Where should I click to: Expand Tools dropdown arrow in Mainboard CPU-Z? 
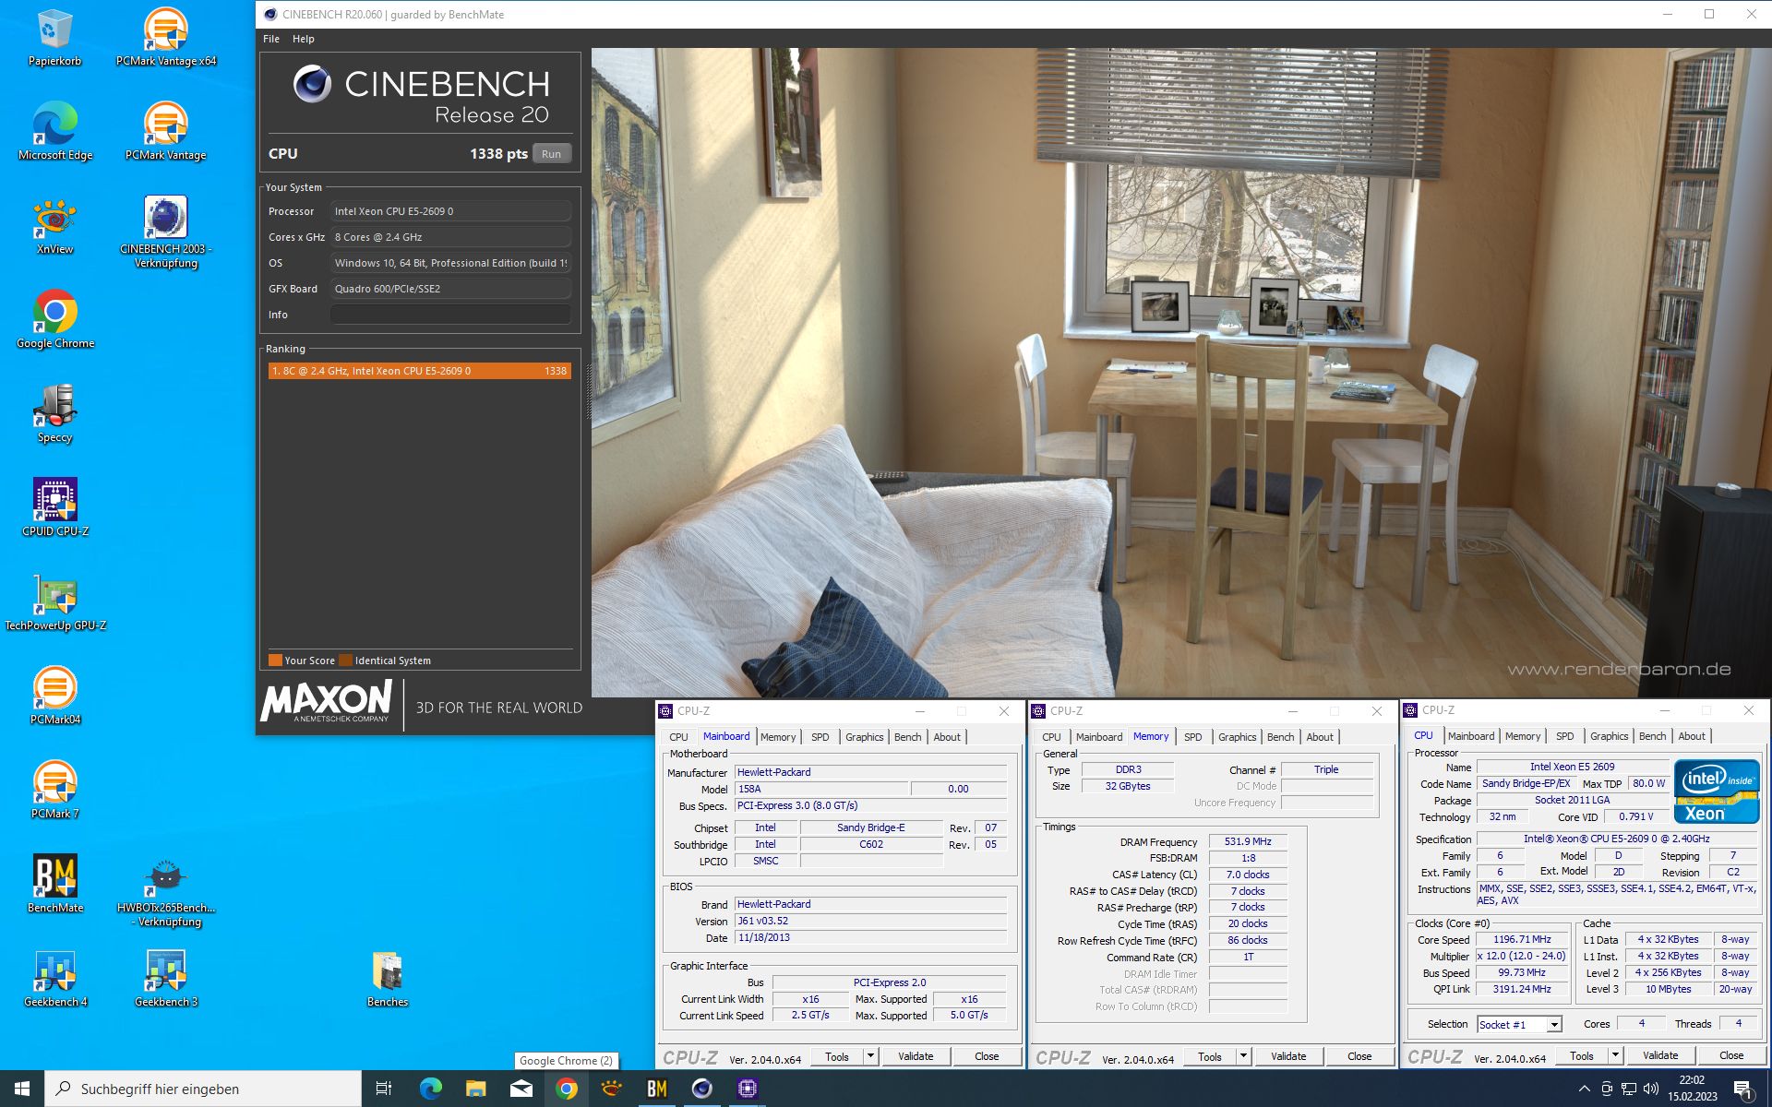click(870, 1056)
